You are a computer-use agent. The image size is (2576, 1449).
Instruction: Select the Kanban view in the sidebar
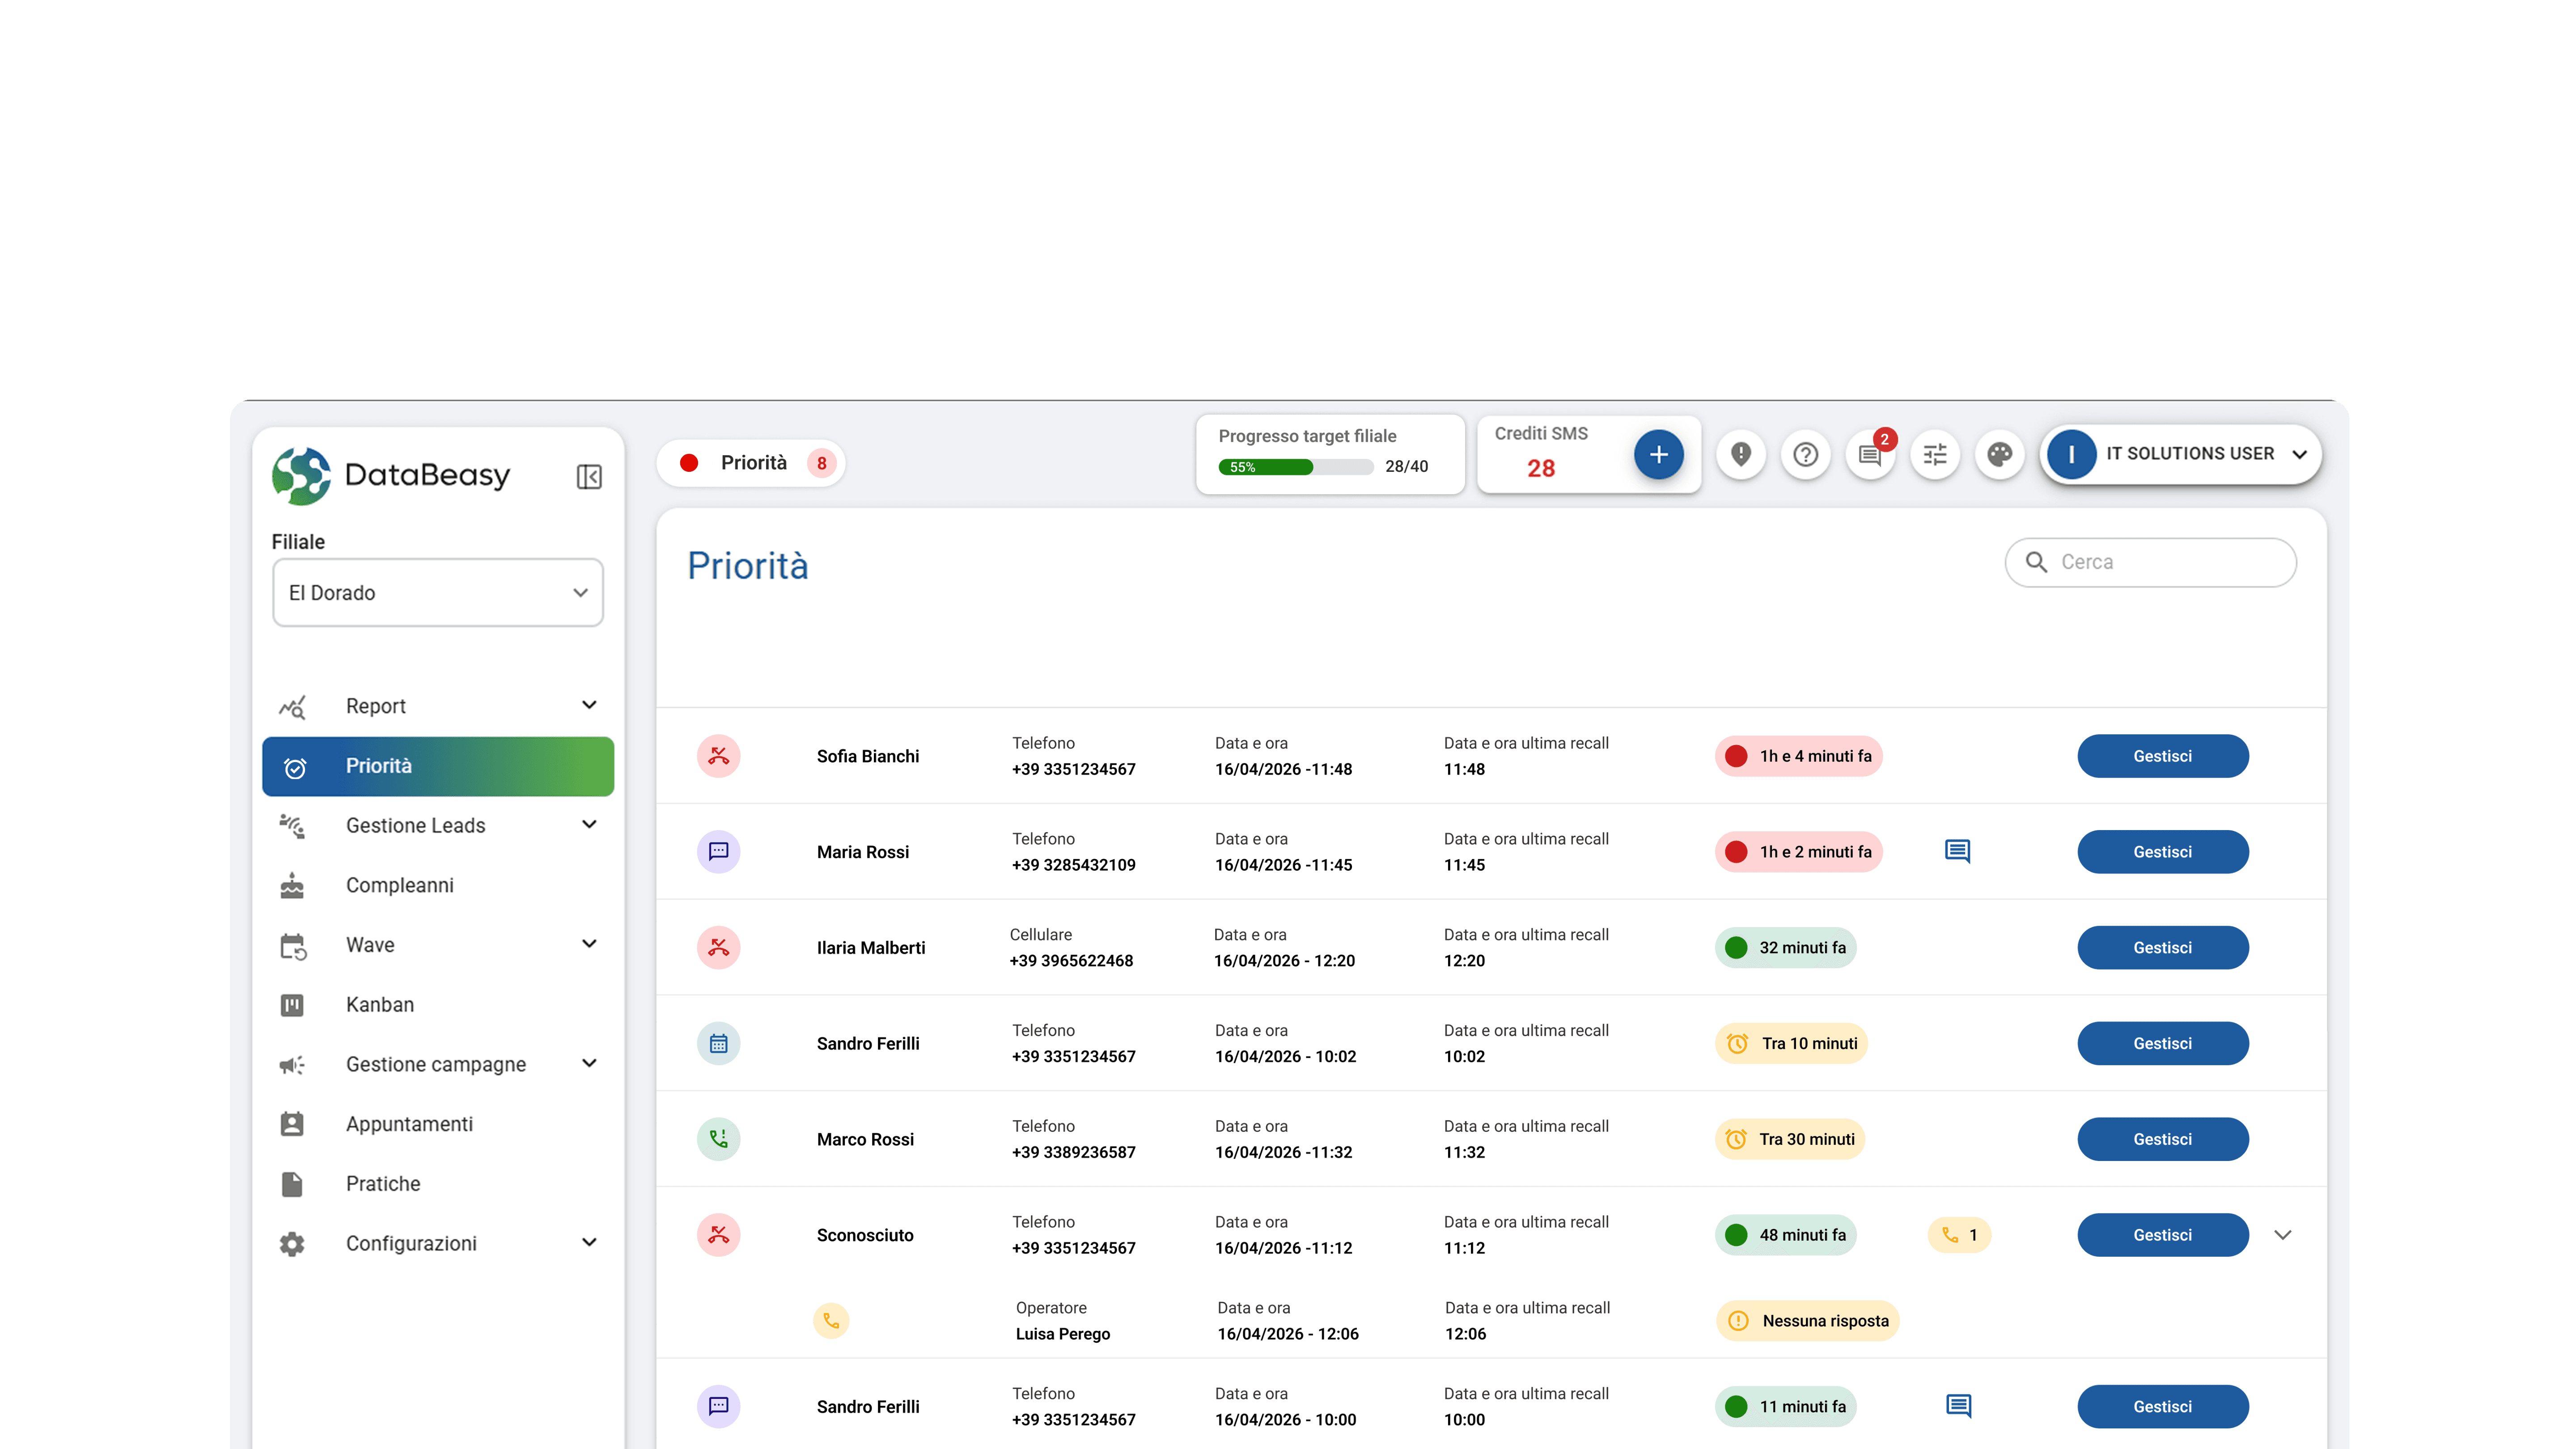click(380, 1004)
